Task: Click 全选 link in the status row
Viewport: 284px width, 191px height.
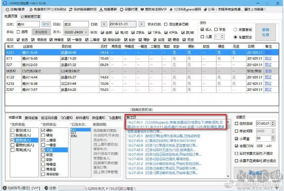Action: click(268, 71)
